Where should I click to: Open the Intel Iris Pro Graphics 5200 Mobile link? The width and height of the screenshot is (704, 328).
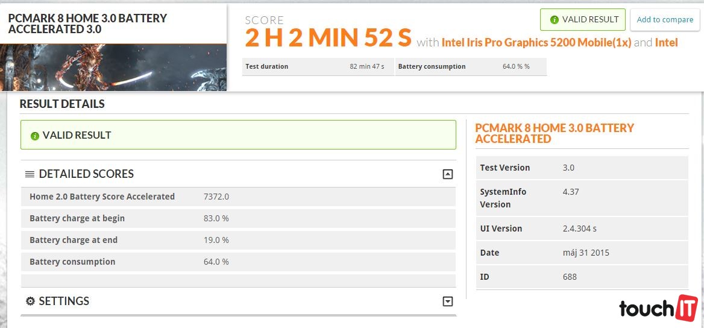(x=536, y=43)
